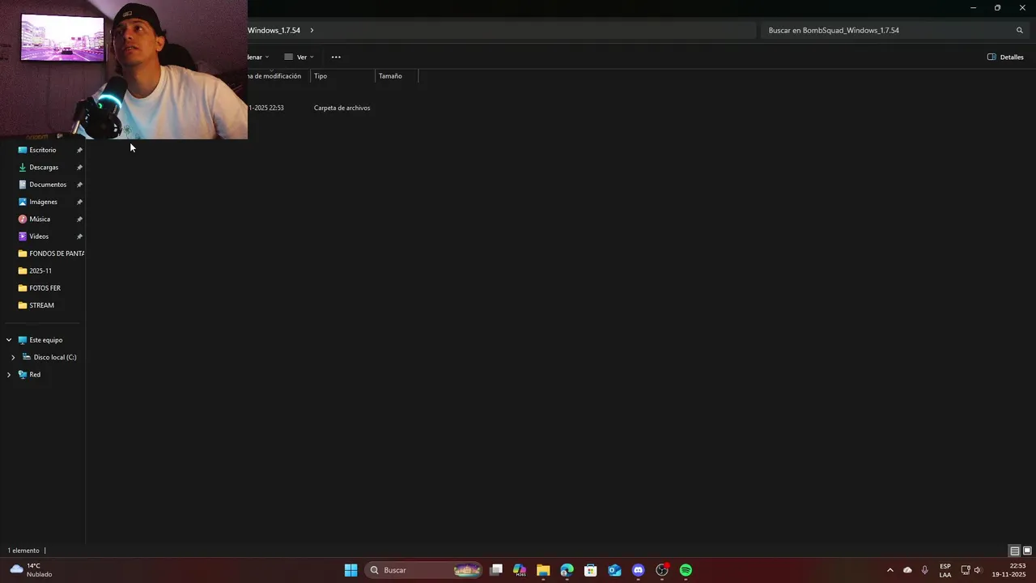This screenshot has width=1036, height=583.
Task: Click the OneDrive cloud tray icon
Action: point(907,570)
